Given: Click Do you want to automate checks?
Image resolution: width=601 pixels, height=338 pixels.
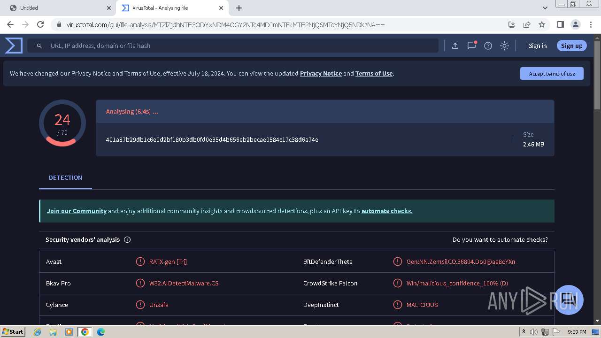Looking at the screenshot, I should tap(500, 239).
